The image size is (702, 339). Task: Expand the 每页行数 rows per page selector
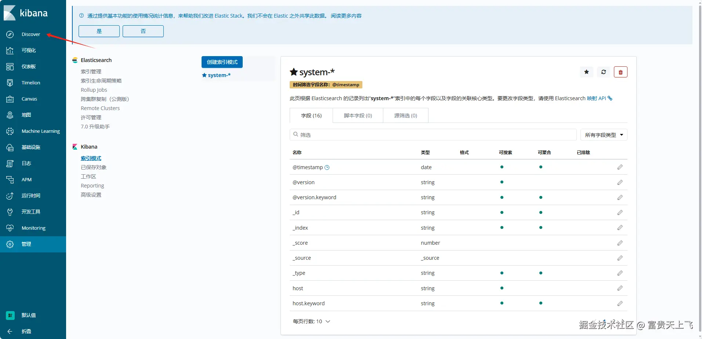[x=311, y=321]
